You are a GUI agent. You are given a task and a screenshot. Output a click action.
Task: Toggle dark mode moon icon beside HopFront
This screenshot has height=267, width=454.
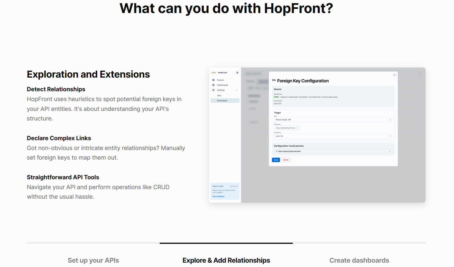pyautogui.click(x=237, y=73)
